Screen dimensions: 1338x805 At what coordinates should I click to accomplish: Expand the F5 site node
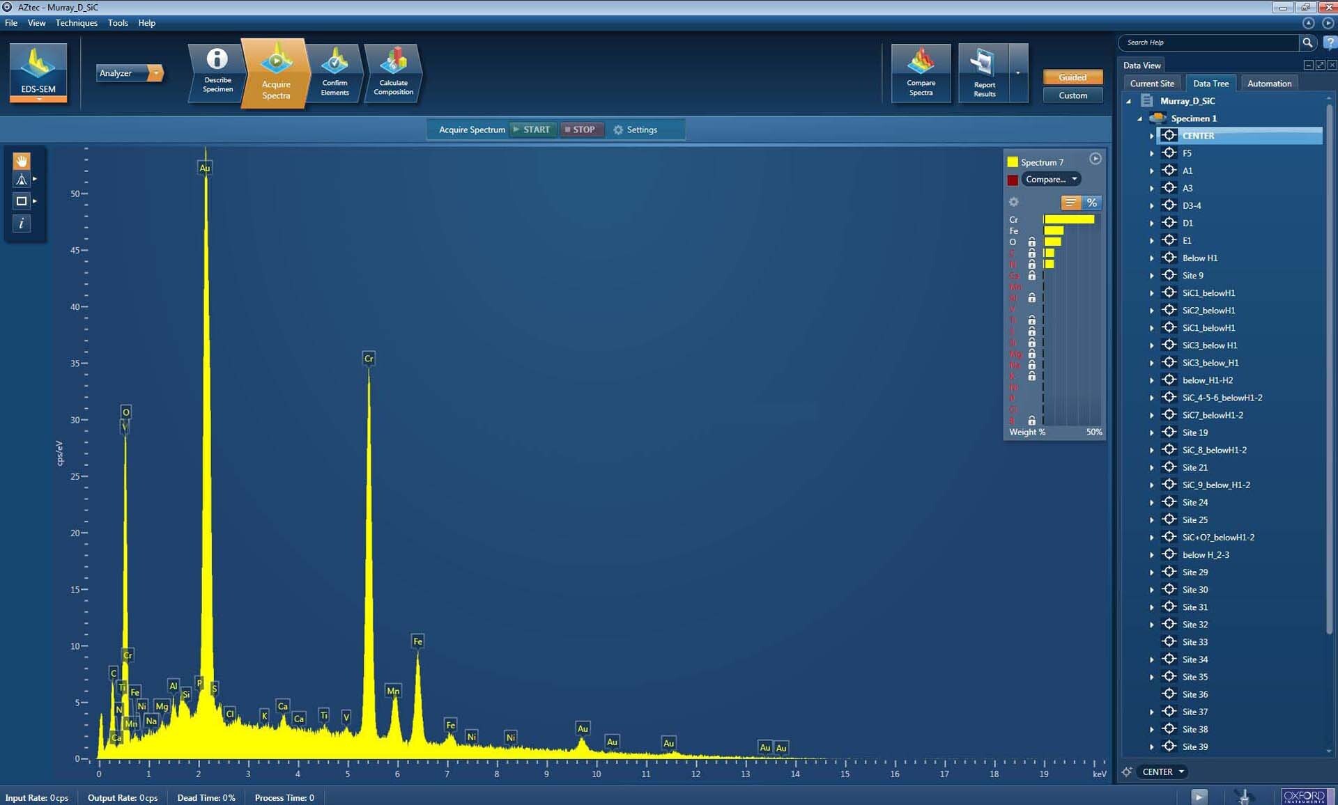[x=1151, y=153]
